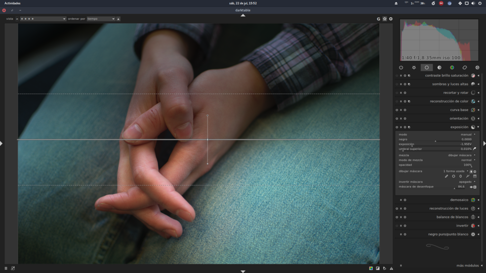486x273 pixels.
Task: Switch to color modules group
Action: (452, 67)
